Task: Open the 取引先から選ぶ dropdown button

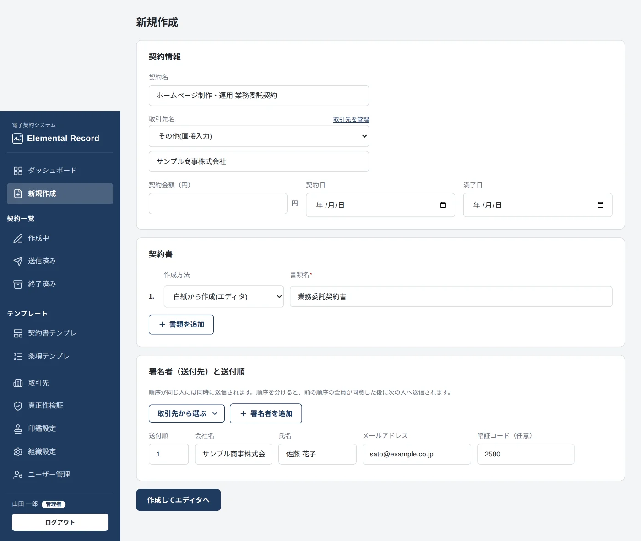Action: (x=187, y=413)
